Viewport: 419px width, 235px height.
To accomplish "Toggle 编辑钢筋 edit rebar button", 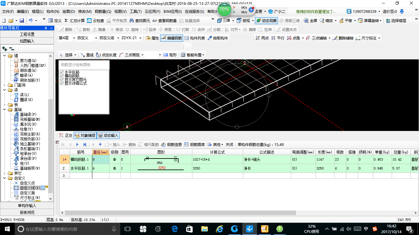I will (172, 38).
